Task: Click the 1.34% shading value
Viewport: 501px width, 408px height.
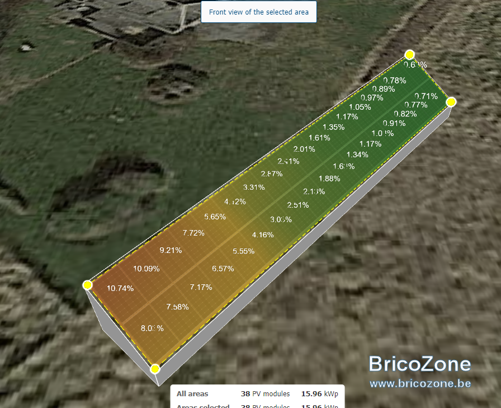Action: pos(357,155)
